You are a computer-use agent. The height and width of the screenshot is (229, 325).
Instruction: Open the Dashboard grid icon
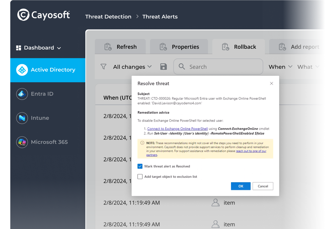(x=19, y=48)
